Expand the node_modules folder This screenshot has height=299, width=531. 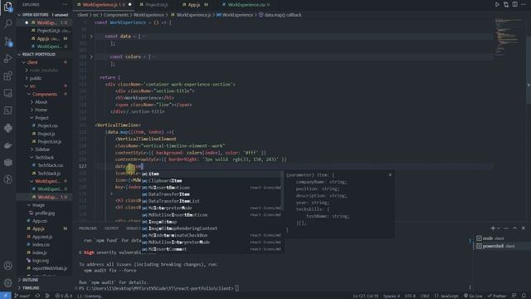pyautogui.click(x=44, y=70)
